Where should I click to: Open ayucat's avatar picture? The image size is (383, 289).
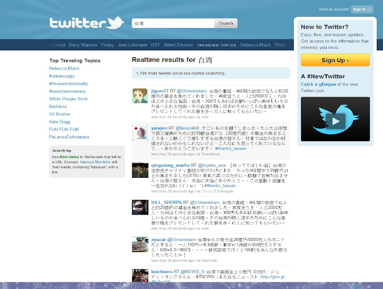140,244
